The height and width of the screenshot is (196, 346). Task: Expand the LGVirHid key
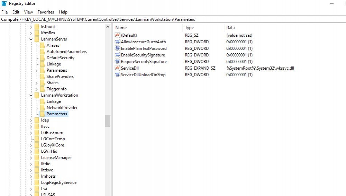pos(31,151)
